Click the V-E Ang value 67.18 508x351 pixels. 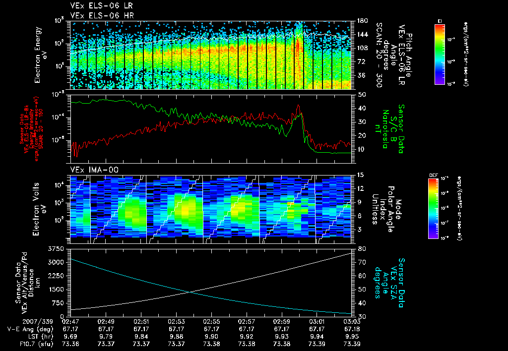pyautogui.click(x=352, y=329)
